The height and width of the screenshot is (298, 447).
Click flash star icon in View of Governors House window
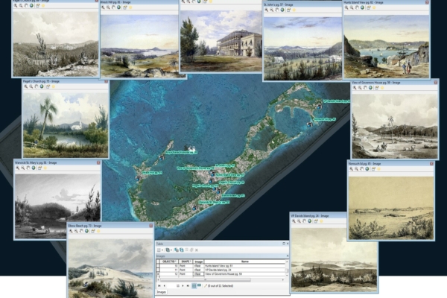point(381,87)
